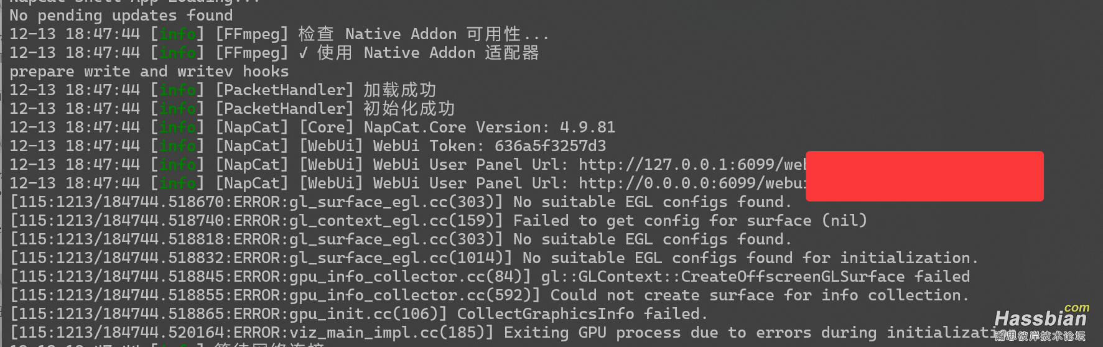Click the Hassbian watermark logo
The height and width of the screenshot is (347, 1103).
tap(1040, 318)
